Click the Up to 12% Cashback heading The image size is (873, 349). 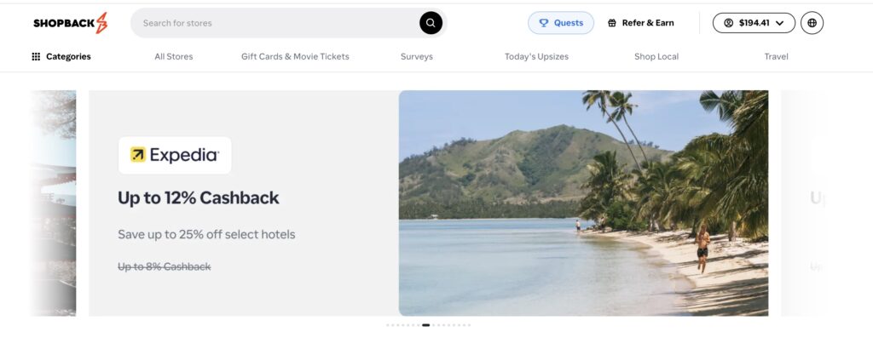(198, 197)
